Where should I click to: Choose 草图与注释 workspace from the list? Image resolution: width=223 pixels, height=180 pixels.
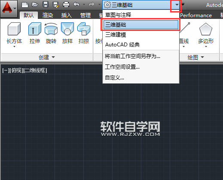click(x=141, y=15)
